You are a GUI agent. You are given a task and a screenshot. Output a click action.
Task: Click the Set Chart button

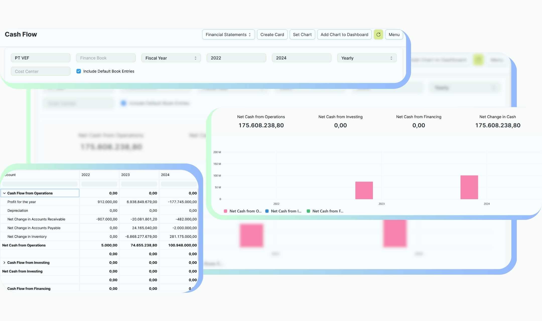[302, 35]
